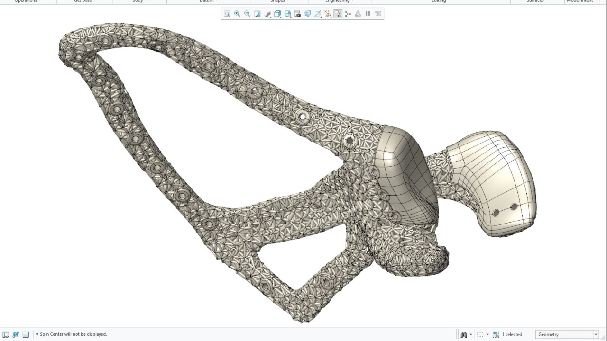
Task: Click the Pause icon in graphics toolbar
Action: click(x=368, y=14)
